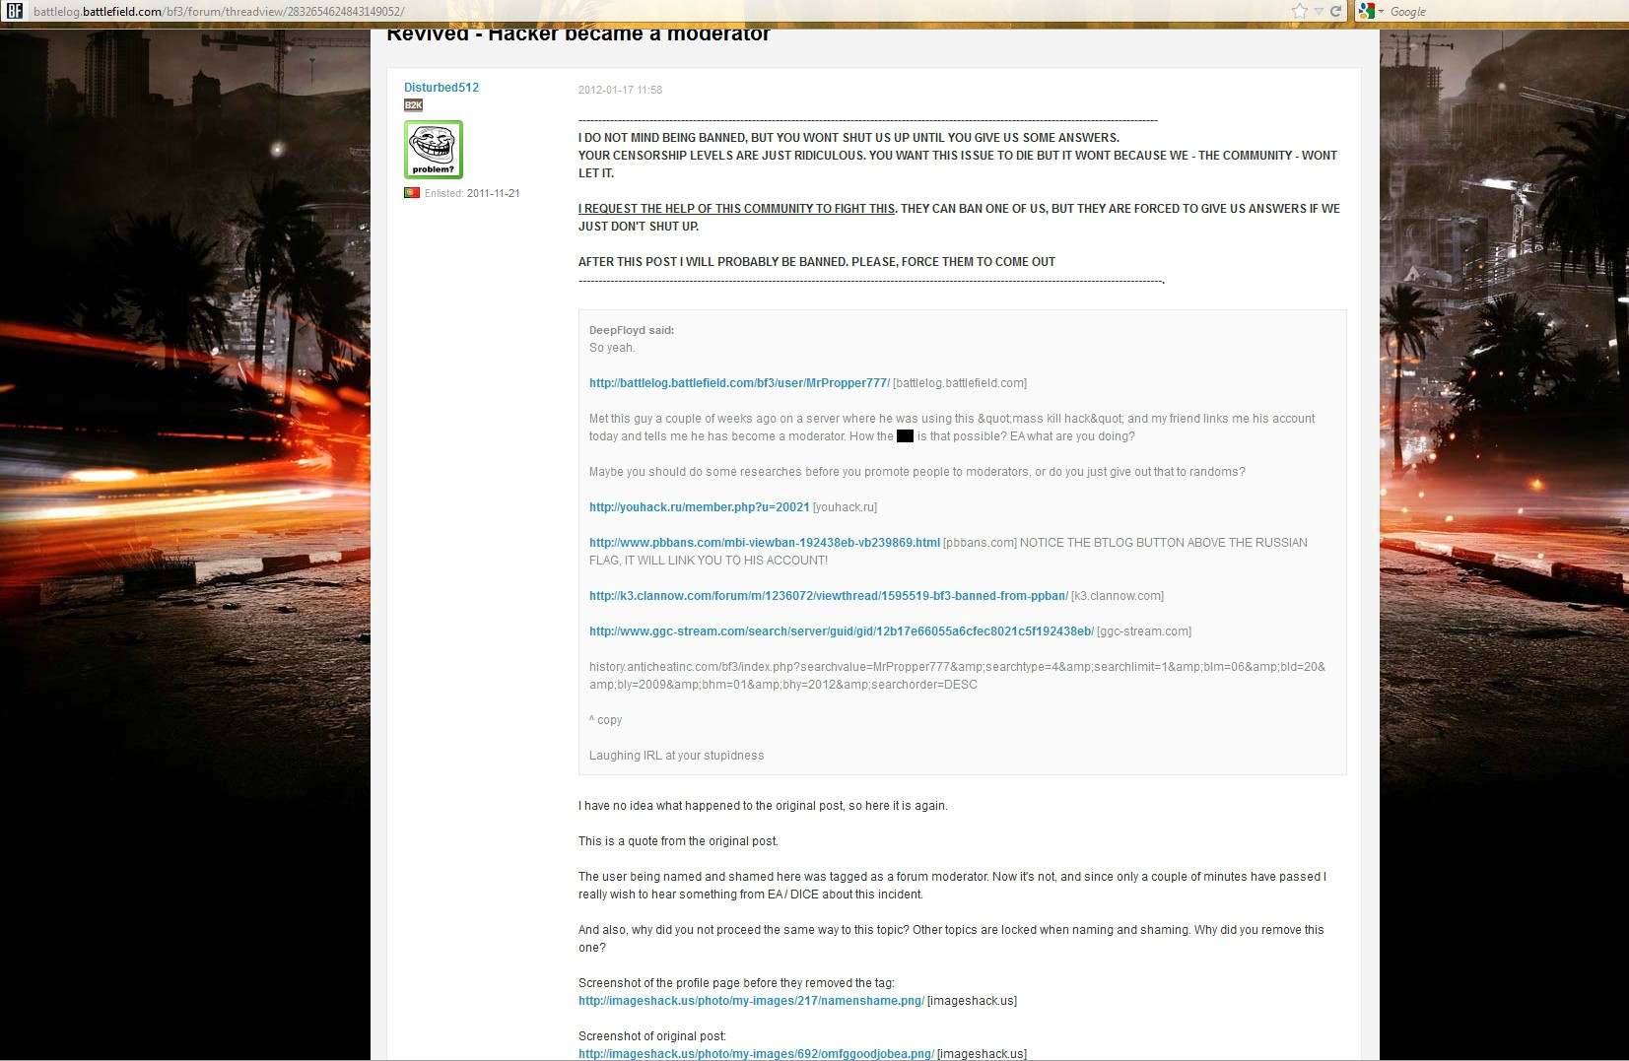Click the 'DeepFloyd said:' quote header
Image resolution: width=1629 pixels, height=1061 pixels.
click(x=632, y=330)
